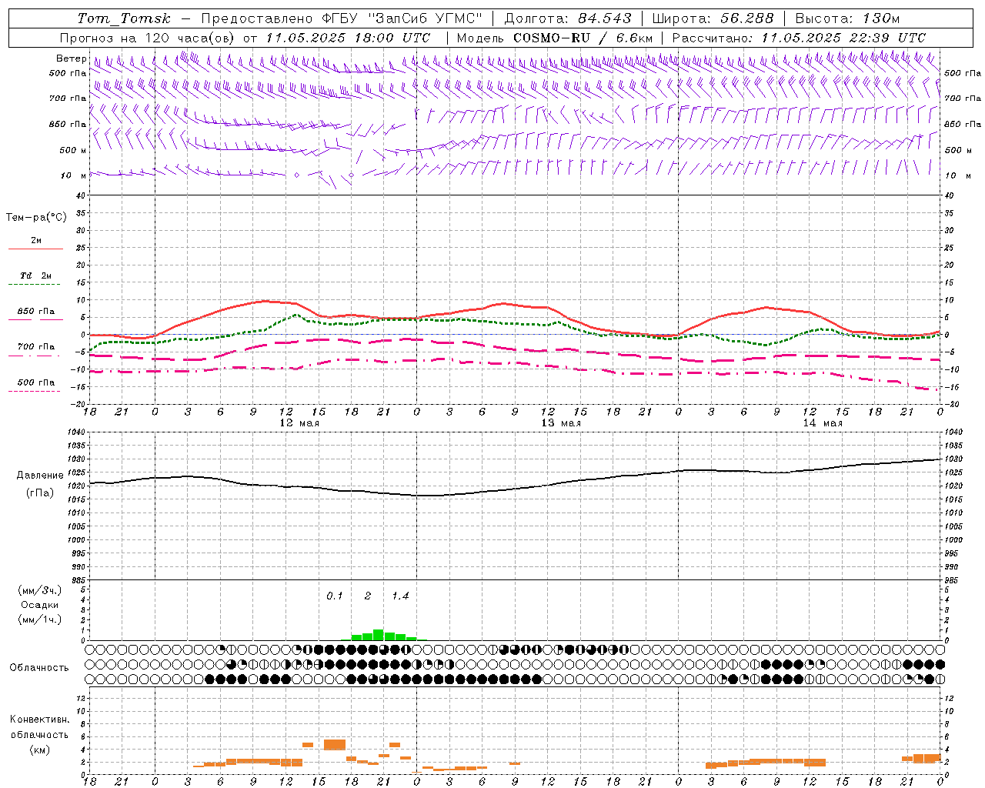This screenshot has height=788, width=985.
Task: Click the pink dashed 500 гПа legend line
Action: [x=35, y=392]
